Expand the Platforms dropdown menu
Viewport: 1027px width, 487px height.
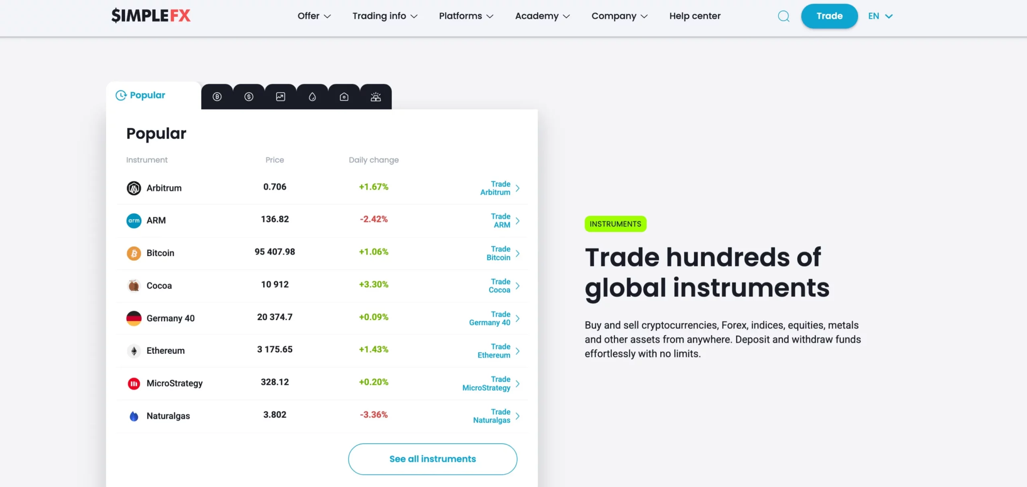(x=466, y=16)
